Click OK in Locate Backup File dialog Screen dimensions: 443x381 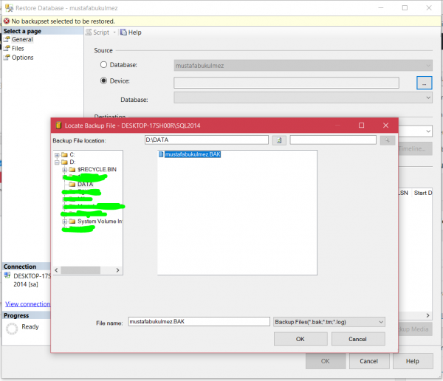click(301, 339)
